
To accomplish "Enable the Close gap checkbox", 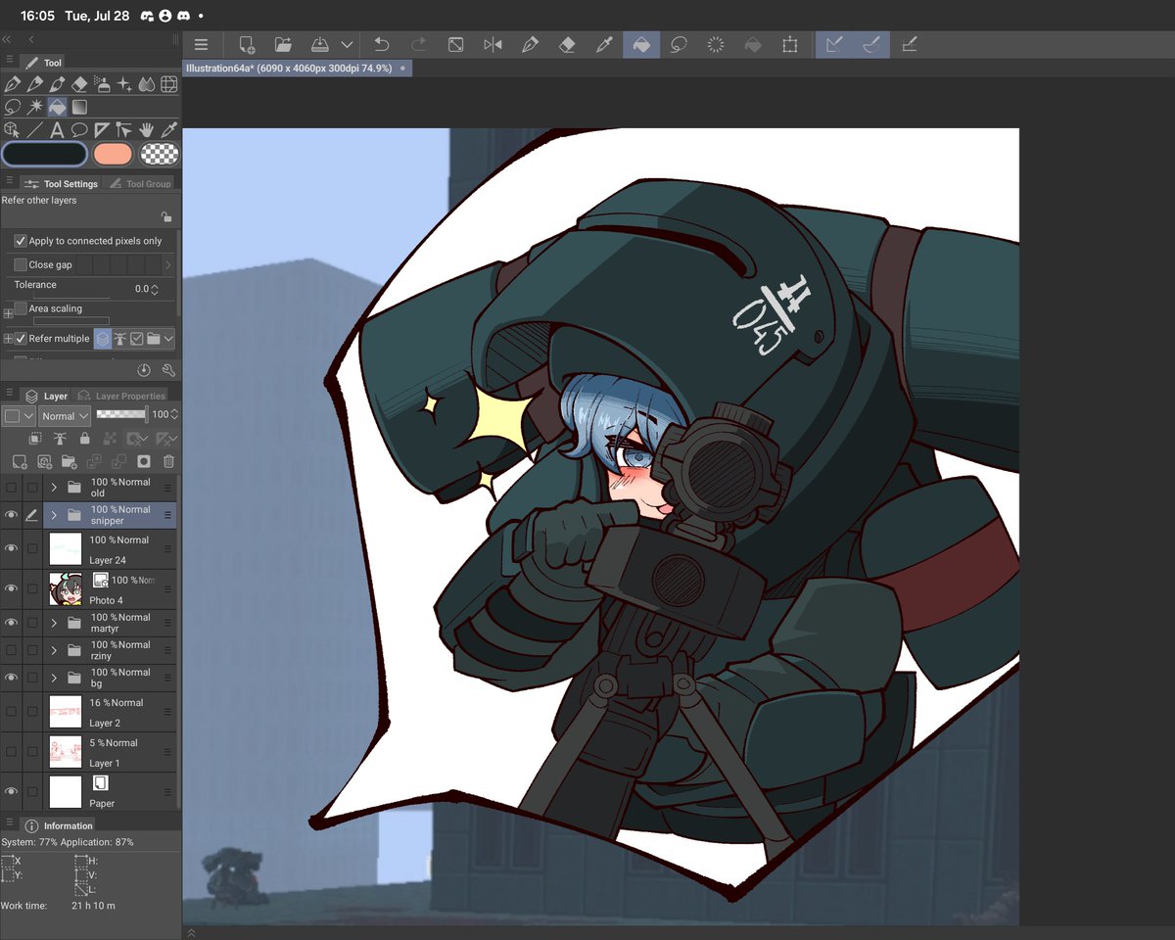I will coord(20,264).
